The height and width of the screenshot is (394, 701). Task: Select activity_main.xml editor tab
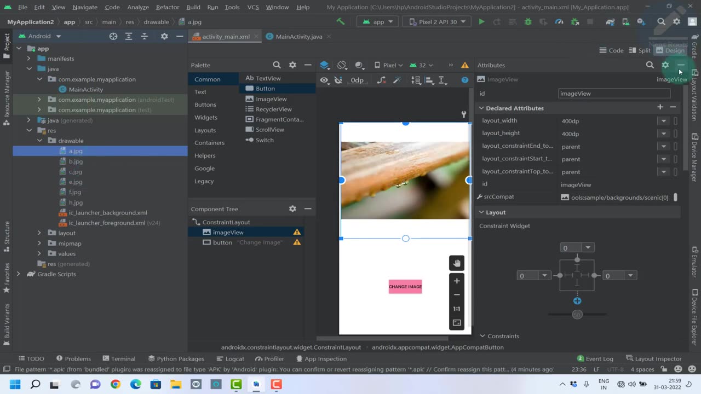coord(226,37)
